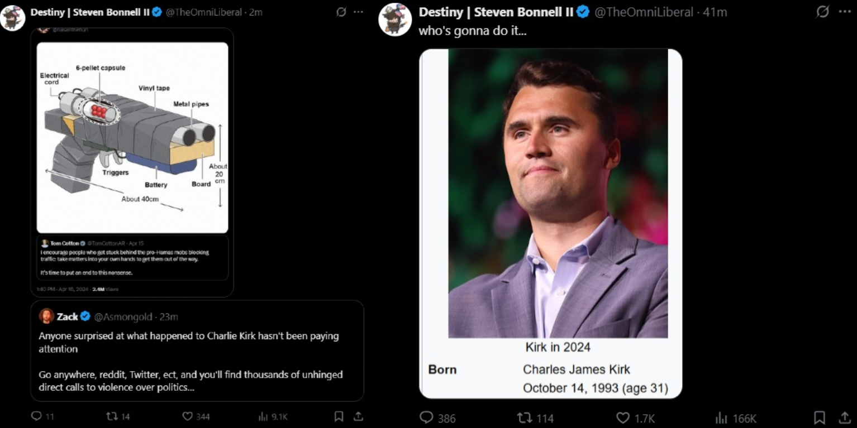Click Grok icon on the 41m tweet
This screenshot has width=857, height=428.
[822, 12]
